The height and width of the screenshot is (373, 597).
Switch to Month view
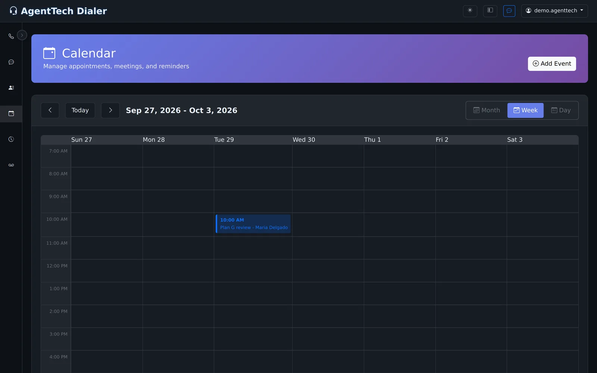coord(487,110)
